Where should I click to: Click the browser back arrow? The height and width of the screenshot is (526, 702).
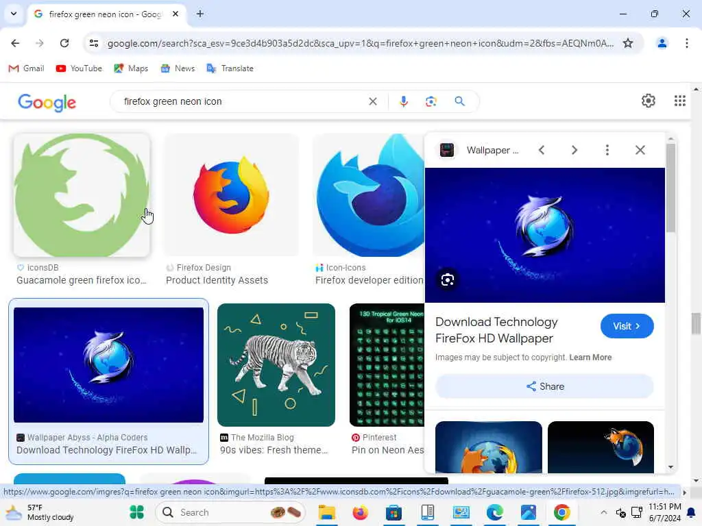tap(15, 43)
